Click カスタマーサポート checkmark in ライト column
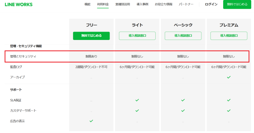Viewport: 254px width, 133px height. click(137, 110)
